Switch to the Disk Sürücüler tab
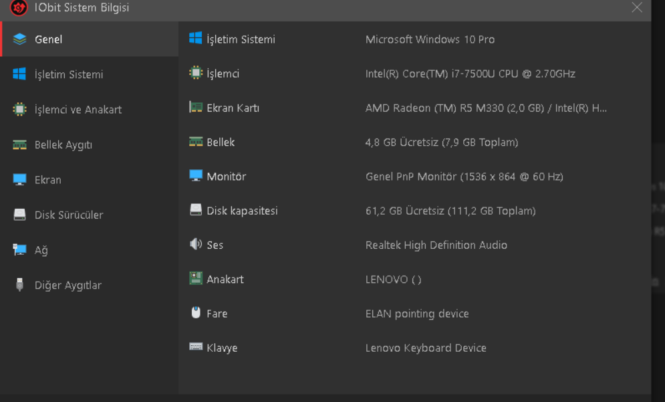Viewport: 665px width, 402px height. click(69, 215)
